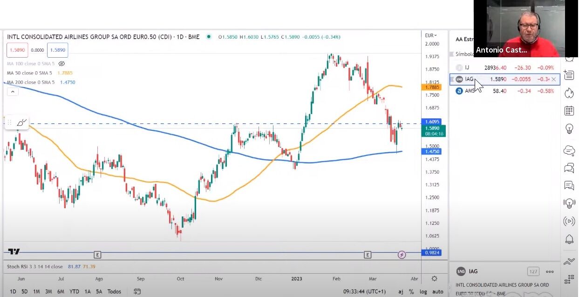This screenshot has width=579, height=297.
Task: Click the green market status dot in header
Action: tap(208, 36)
